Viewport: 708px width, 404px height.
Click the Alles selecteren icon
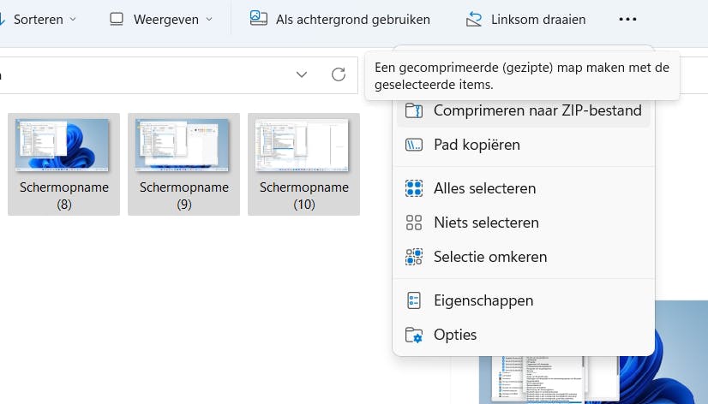point(414,188)
